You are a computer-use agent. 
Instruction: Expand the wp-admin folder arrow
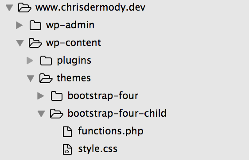[19, 25]
